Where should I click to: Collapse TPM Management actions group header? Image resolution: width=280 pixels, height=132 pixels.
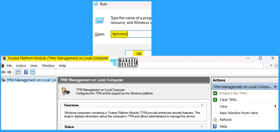coord(275,87)
